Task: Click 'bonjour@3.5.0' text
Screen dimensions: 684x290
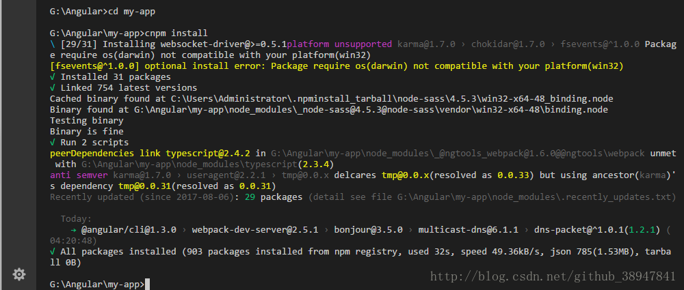Action: 368,230
